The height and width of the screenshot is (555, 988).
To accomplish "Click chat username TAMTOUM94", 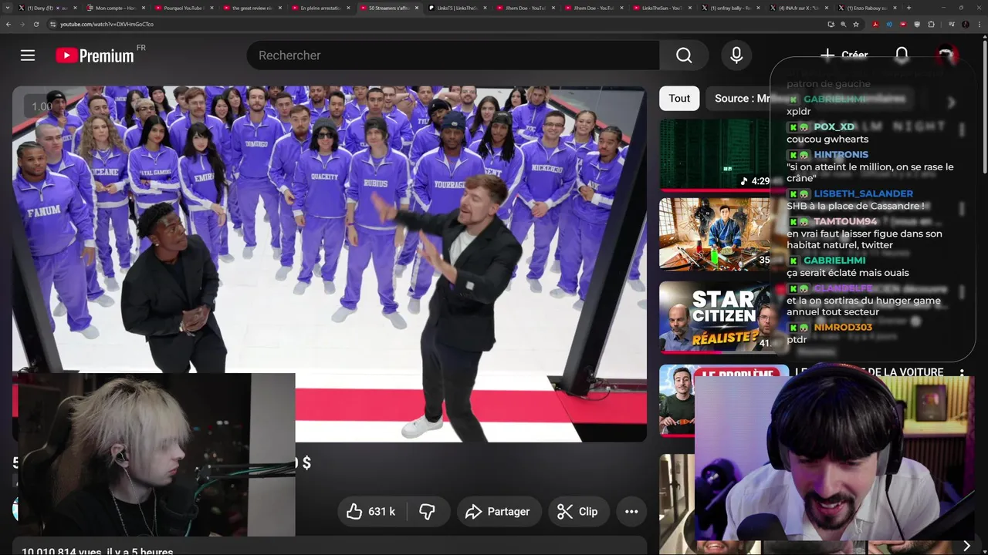I will 845,221.
